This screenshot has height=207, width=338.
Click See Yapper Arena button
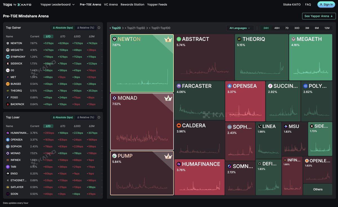coord(319,16)
